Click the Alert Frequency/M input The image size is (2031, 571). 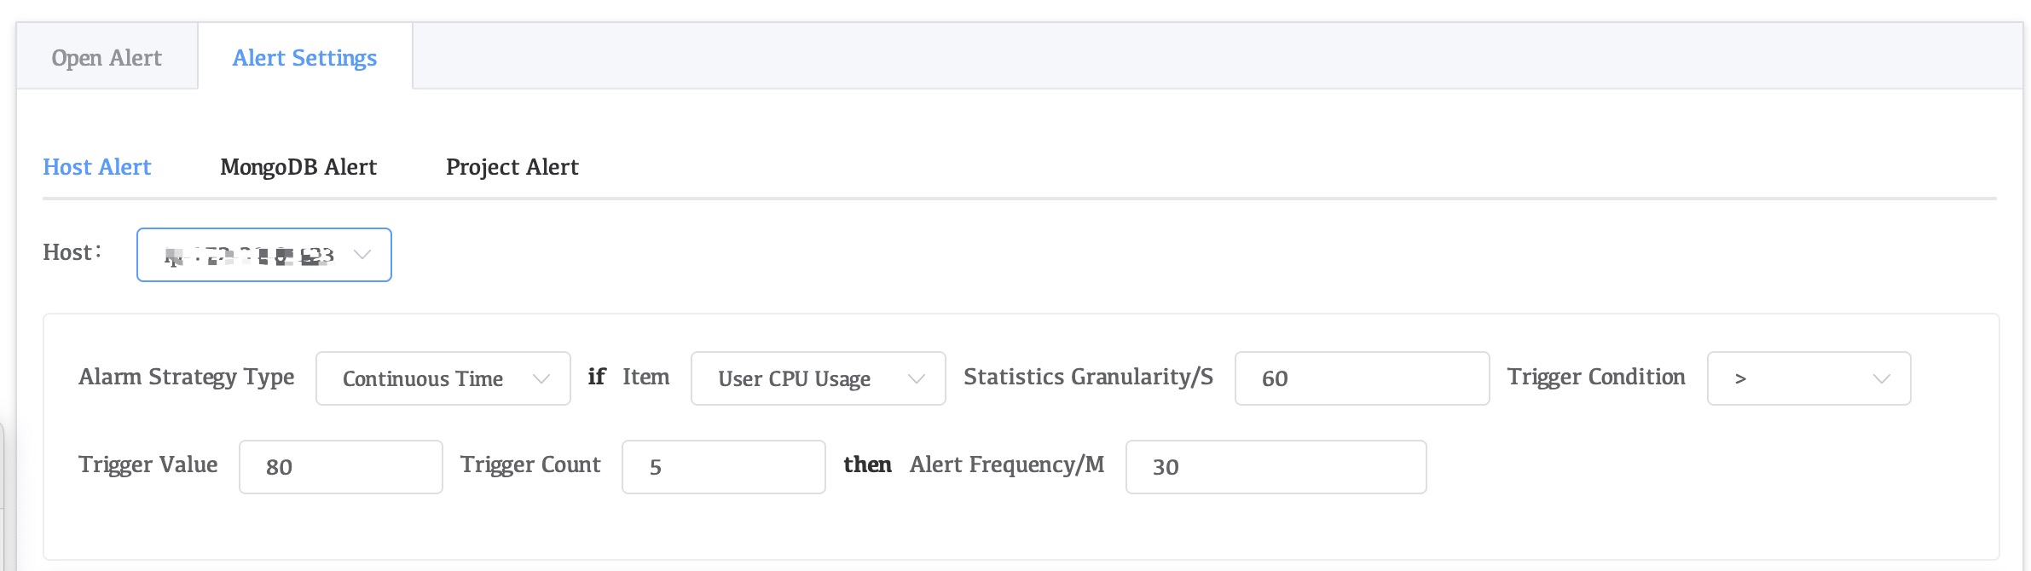pos(1276,467)
